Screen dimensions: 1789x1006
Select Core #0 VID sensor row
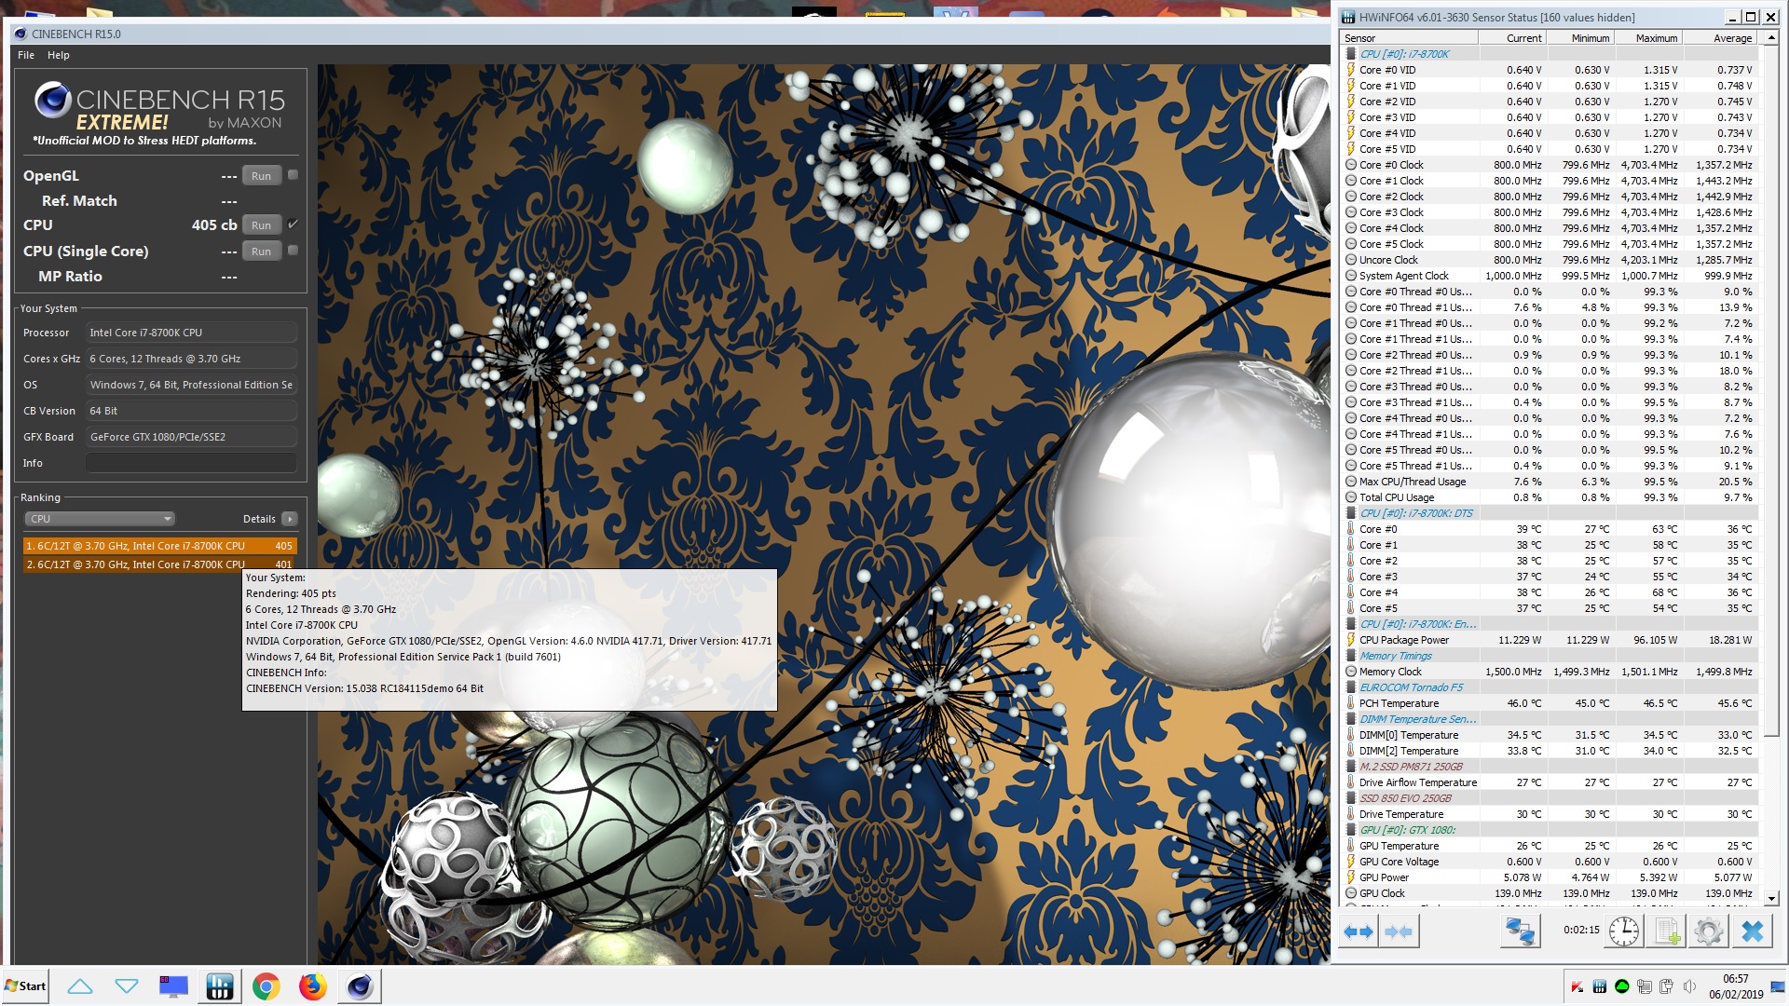(1549, 70)
